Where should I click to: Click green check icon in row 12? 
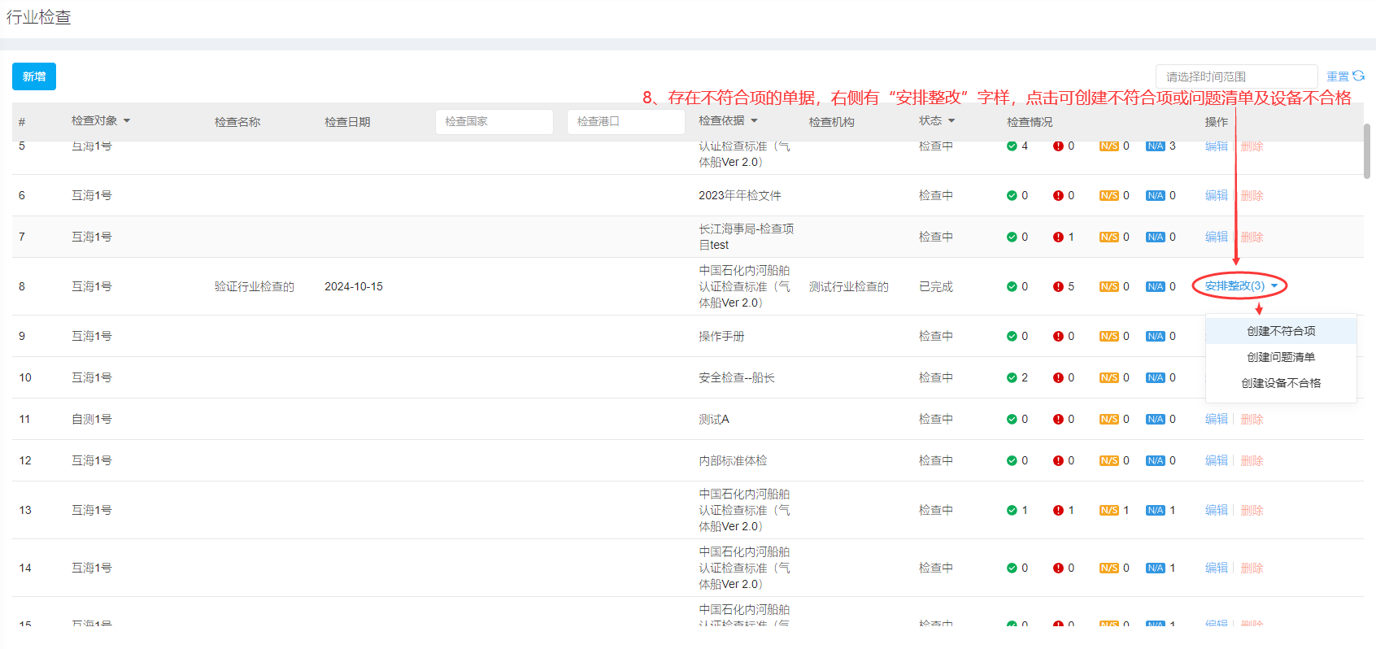point(1012,460)
